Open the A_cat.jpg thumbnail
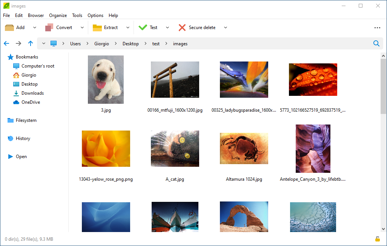Image resolution: width=387 pixels, height=246 pixels. pos(175,148)
